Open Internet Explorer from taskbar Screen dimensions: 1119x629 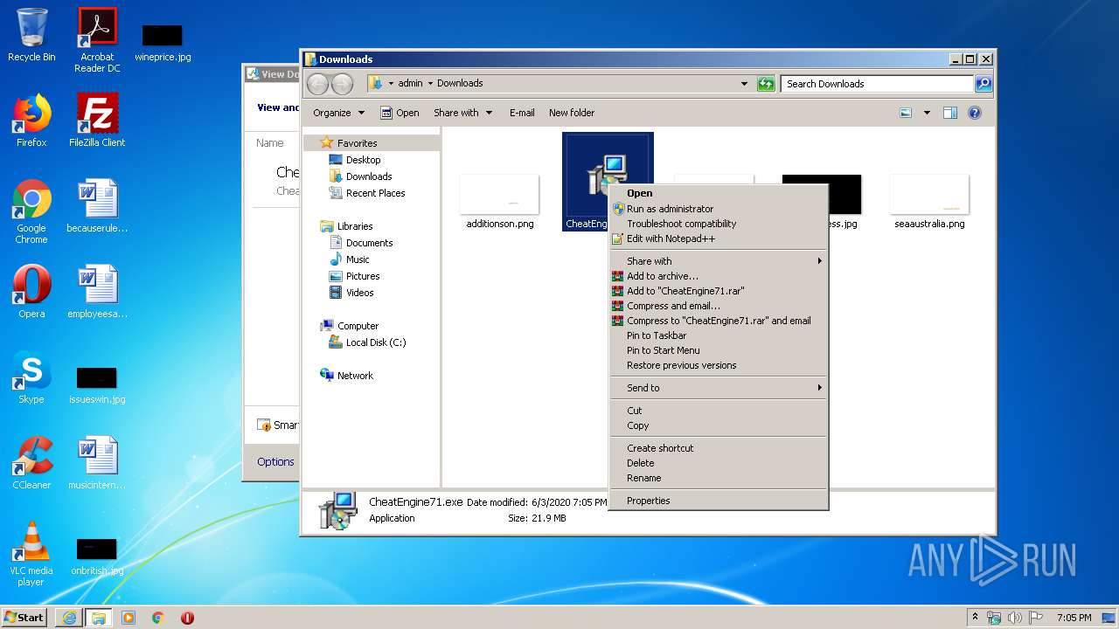(x=69, y=618)
